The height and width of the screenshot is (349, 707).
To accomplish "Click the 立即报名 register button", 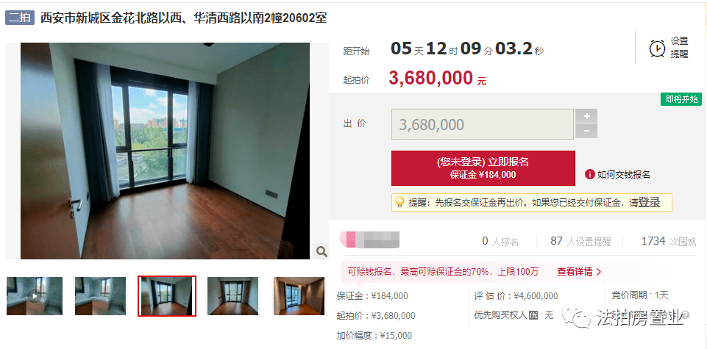I will (x=483, y=168).
